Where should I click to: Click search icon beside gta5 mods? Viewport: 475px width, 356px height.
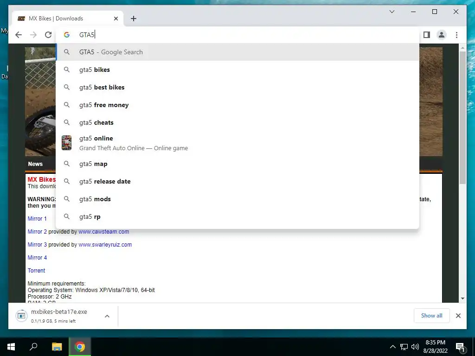[x=67, y=199]
